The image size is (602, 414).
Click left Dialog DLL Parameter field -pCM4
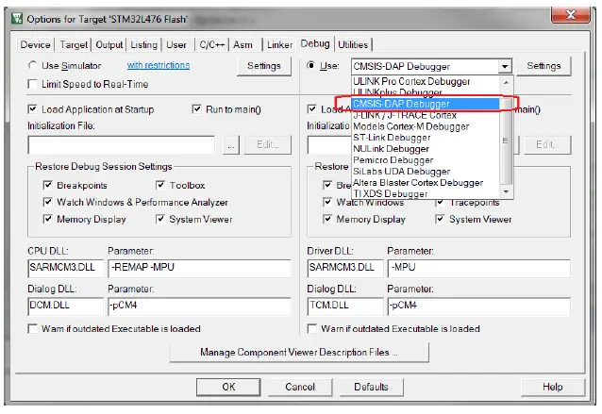[200, 306]
